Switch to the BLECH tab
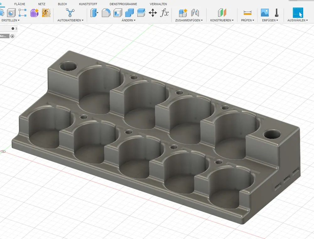 tap(62, 4)
